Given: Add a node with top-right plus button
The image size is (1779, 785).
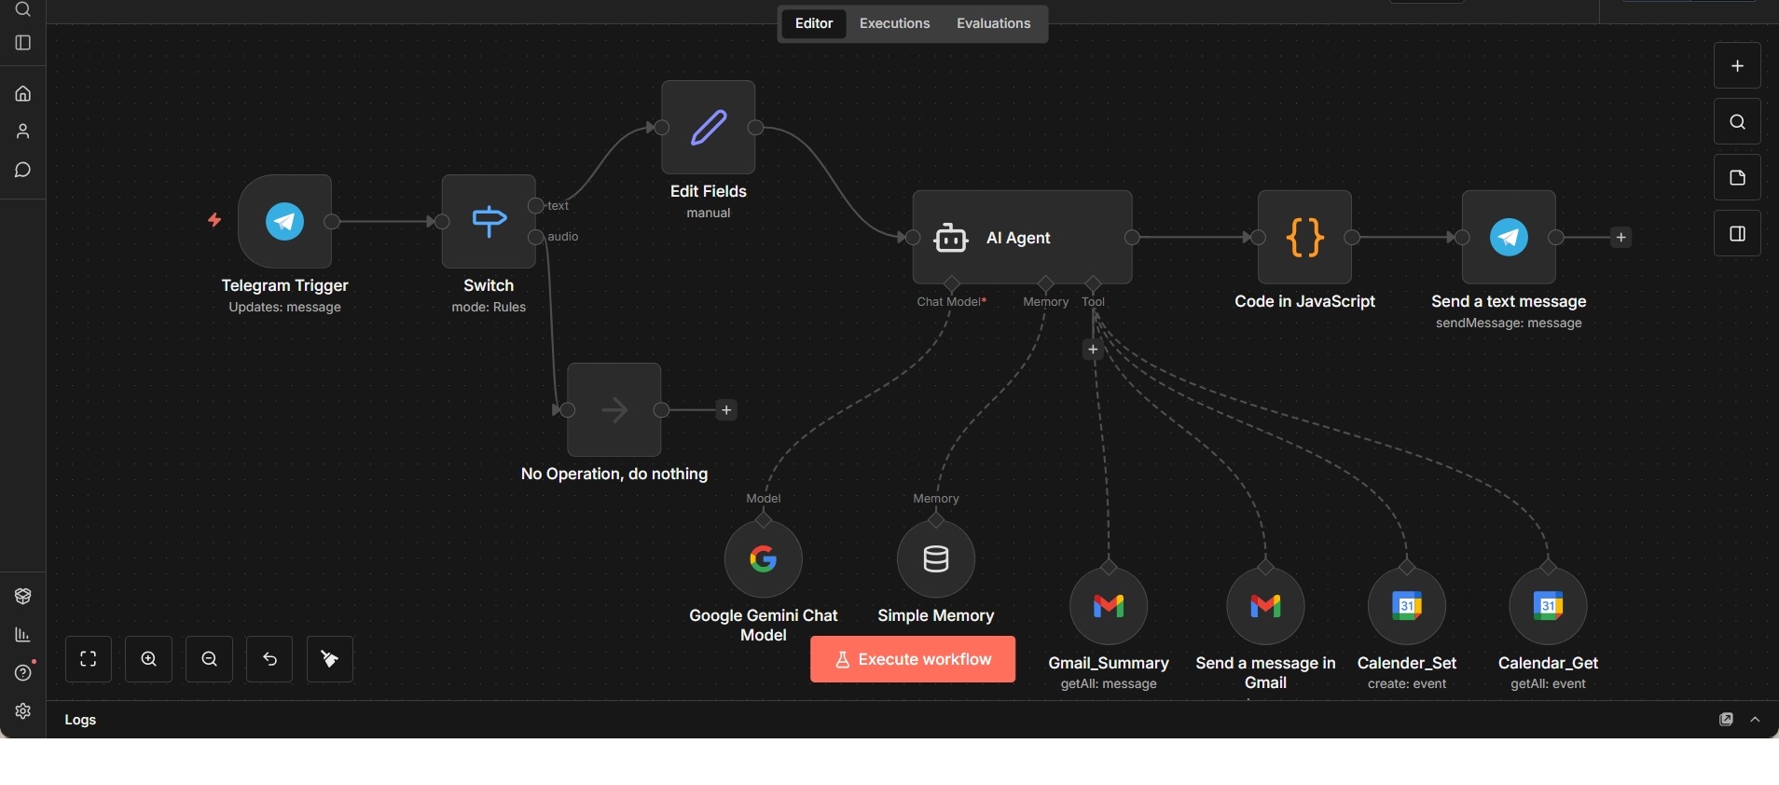Looking at the screenshot, I should (1737, 66).
